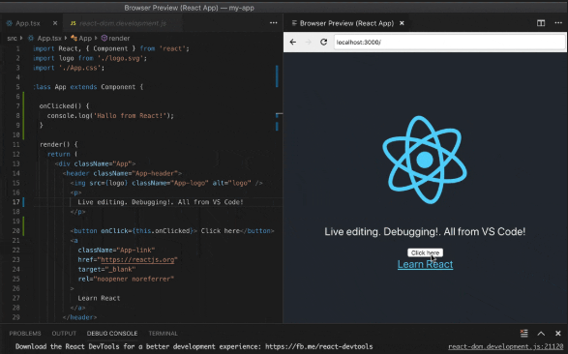Click 'Learn React' text on line 27
The image size is (568, 354).
click(x=99, y=298)
